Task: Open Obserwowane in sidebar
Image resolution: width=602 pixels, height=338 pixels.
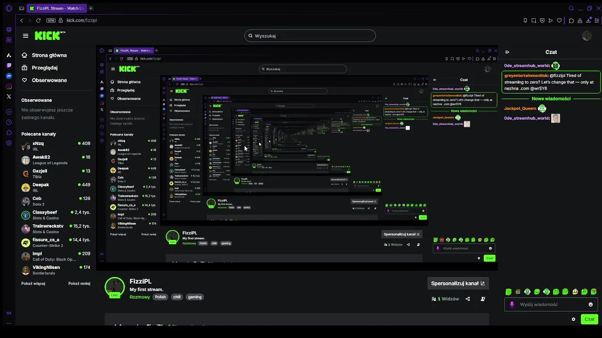Action: pos(44,80)
